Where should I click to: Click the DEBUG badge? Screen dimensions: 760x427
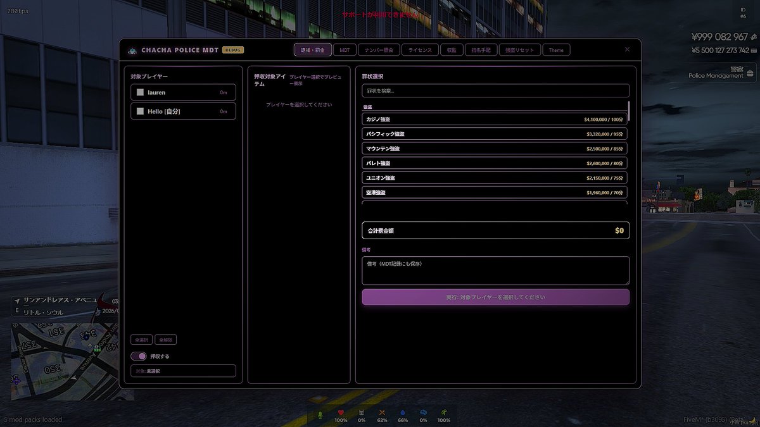pos(233,50)
